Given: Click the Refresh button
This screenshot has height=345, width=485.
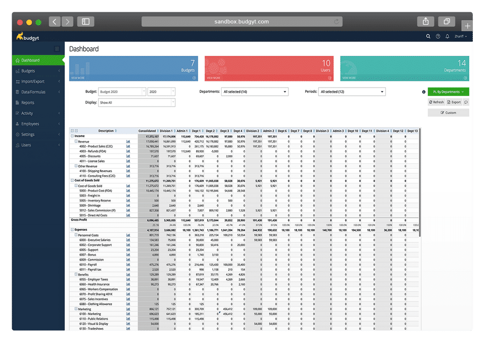Looking at the screenshot, I should tap(437, 103).
